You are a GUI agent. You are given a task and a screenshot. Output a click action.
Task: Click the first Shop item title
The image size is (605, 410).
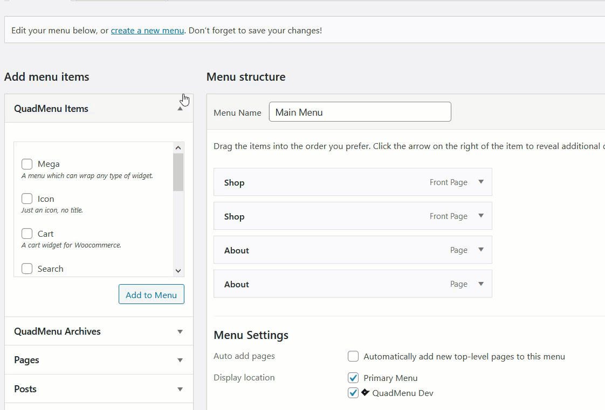tap(234, 182)
